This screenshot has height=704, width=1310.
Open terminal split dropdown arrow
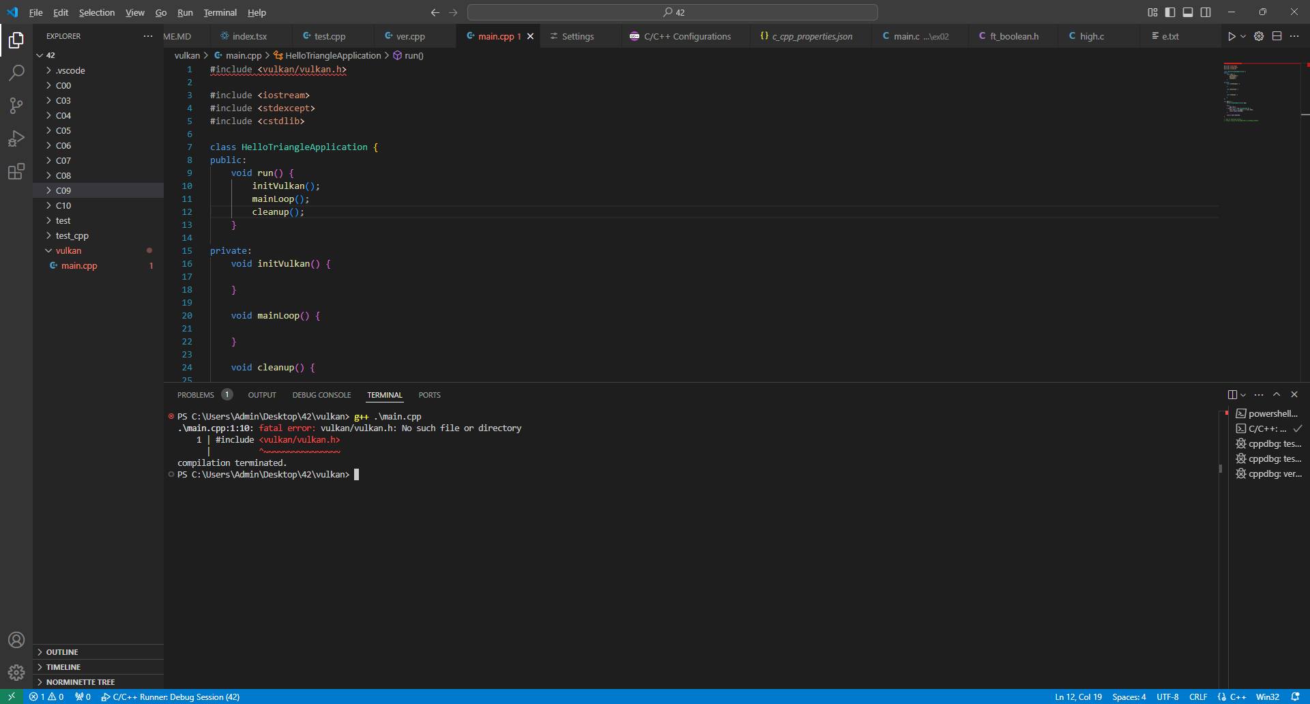[1243, 394]
